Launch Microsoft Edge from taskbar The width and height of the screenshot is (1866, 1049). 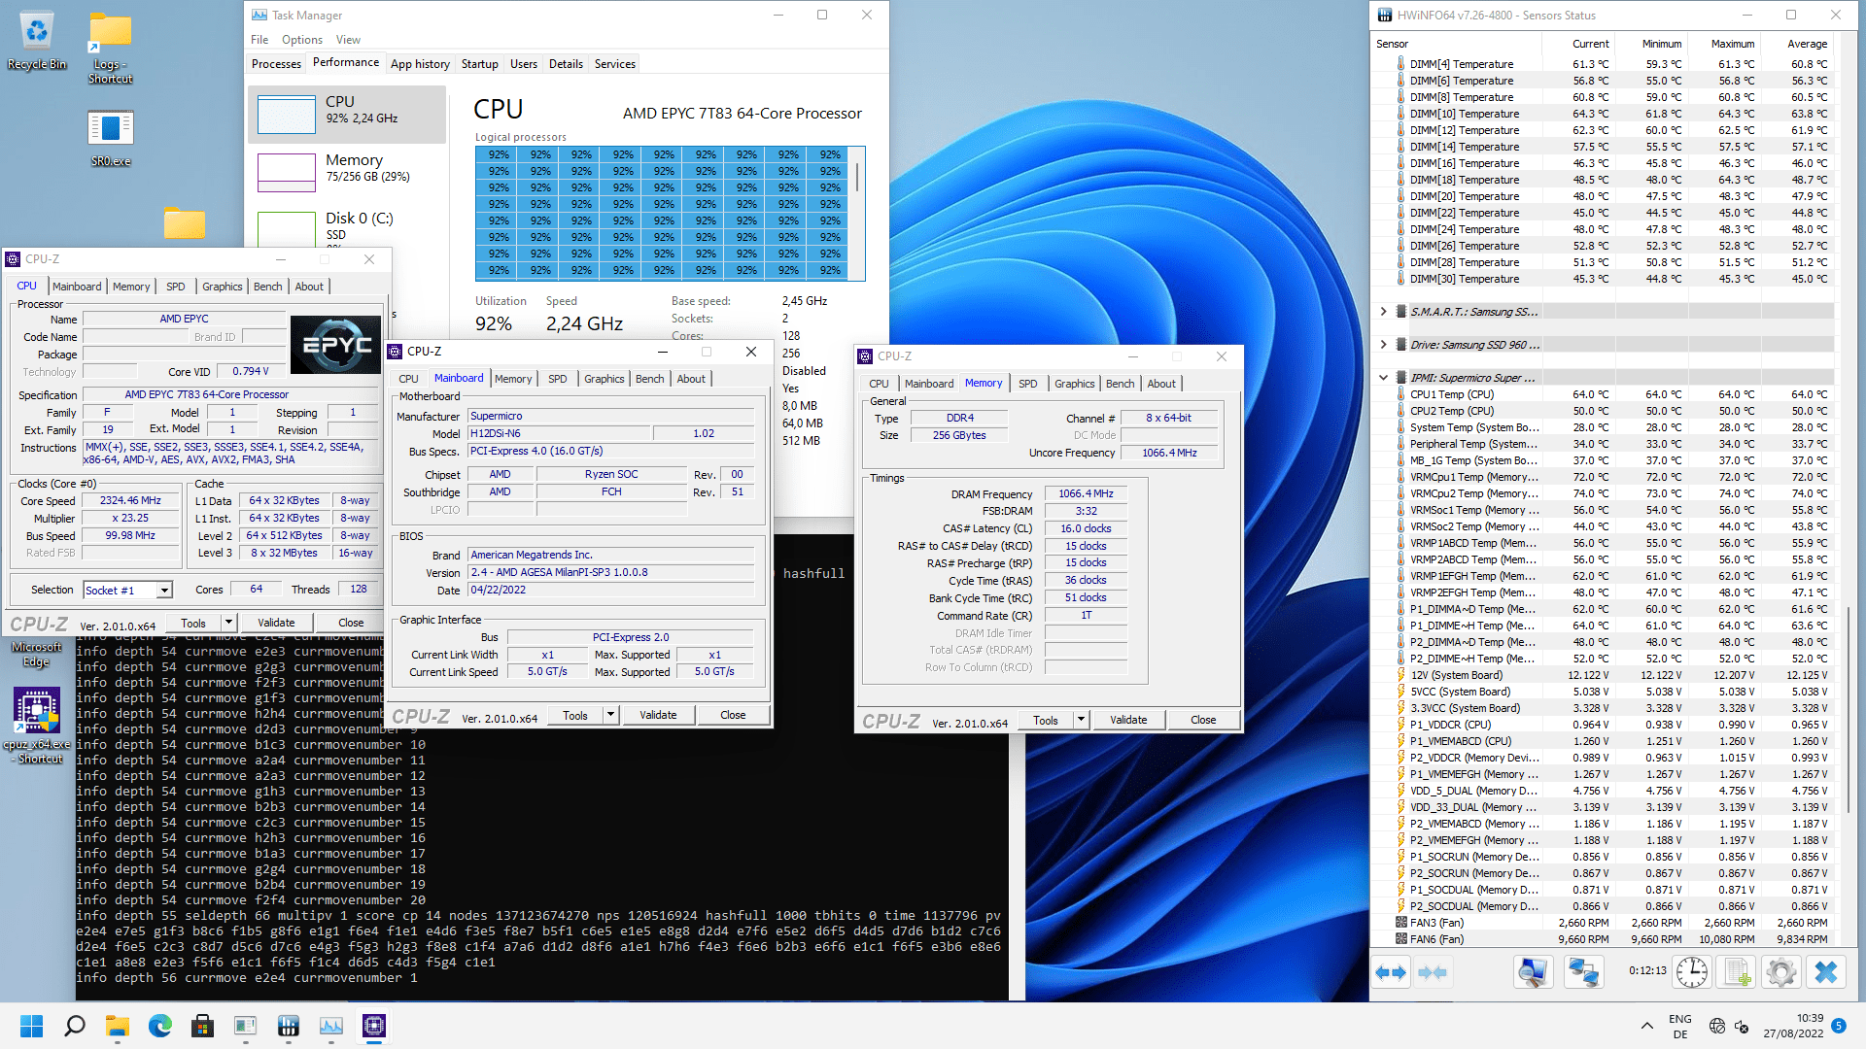pyautogui.click(x=160, y=1026)
